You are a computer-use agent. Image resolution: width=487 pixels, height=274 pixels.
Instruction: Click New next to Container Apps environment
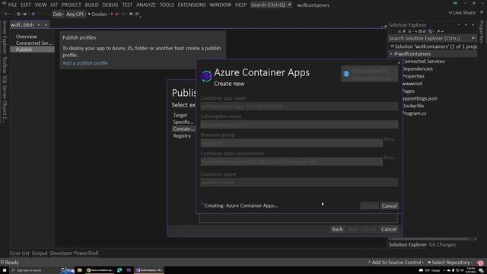pyautogui.click(x=390, y=158)
